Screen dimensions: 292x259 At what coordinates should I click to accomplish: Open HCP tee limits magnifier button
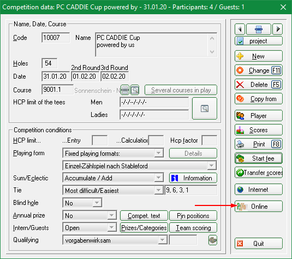(x=205, y=108)
